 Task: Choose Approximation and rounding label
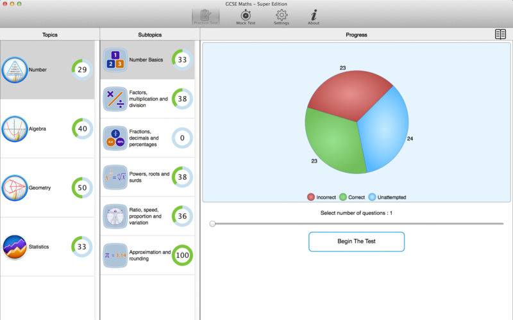coord(150,255)
